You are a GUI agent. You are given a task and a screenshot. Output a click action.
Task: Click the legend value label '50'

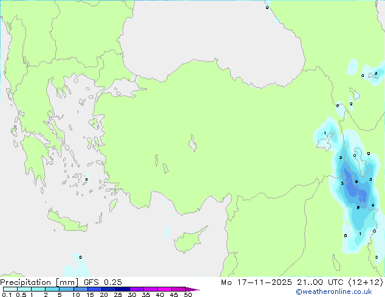188,295
